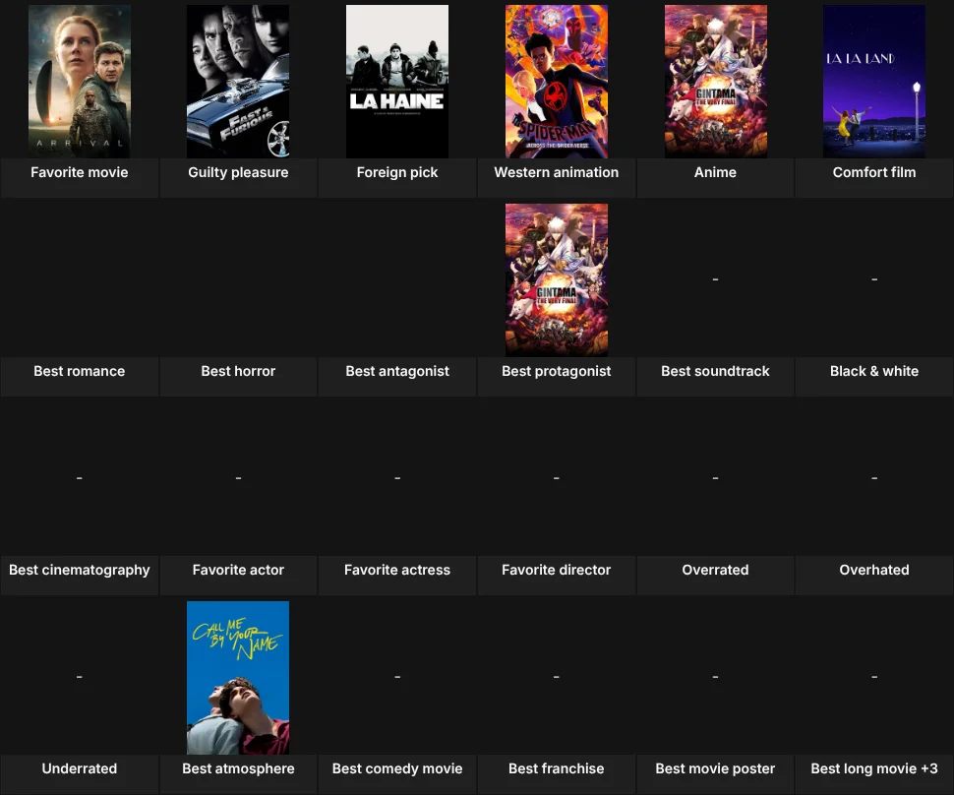954x795 pixels.
Task: Select the Fast & Furious poster
Action: coord(238,82)
